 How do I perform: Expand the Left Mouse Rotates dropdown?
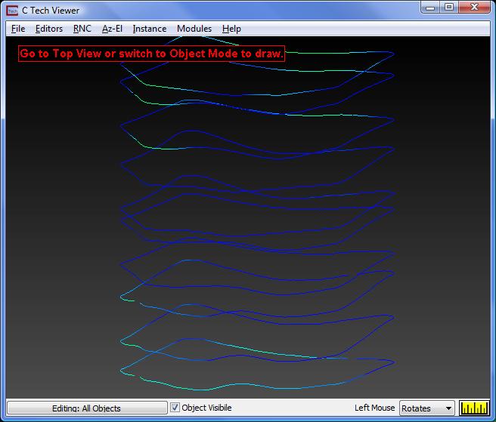(x=426, y=408)
